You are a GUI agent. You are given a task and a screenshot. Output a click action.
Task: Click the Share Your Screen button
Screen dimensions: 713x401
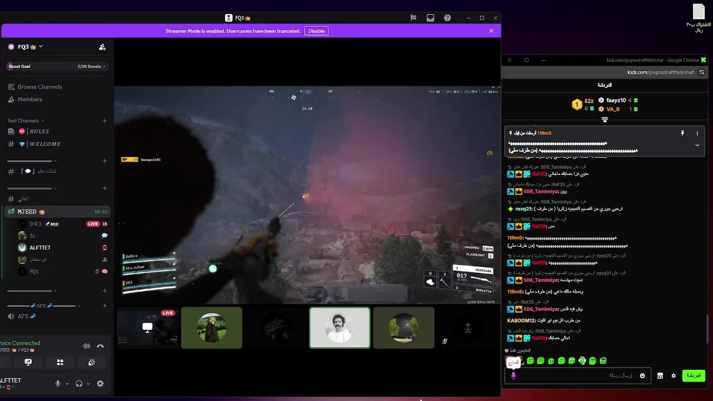tap(28, 362)
